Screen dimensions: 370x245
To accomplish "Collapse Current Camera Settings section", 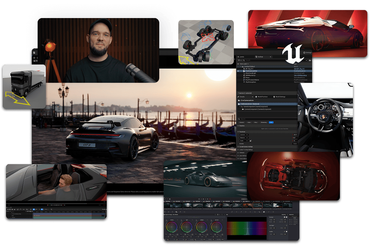I will [238, 147].
